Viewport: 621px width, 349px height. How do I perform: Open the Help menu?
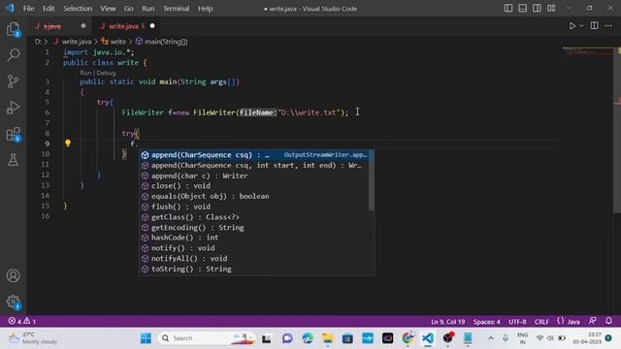tap(205, 9)
